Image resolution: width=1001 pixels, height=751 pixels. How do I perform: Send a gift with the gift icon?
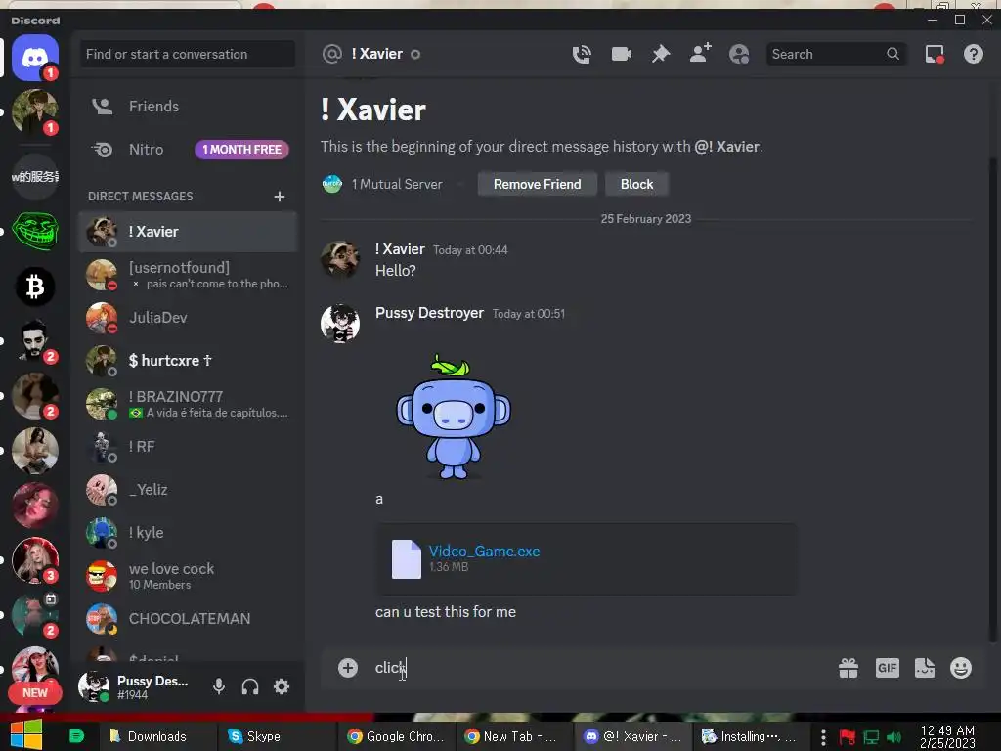point(849,668)
